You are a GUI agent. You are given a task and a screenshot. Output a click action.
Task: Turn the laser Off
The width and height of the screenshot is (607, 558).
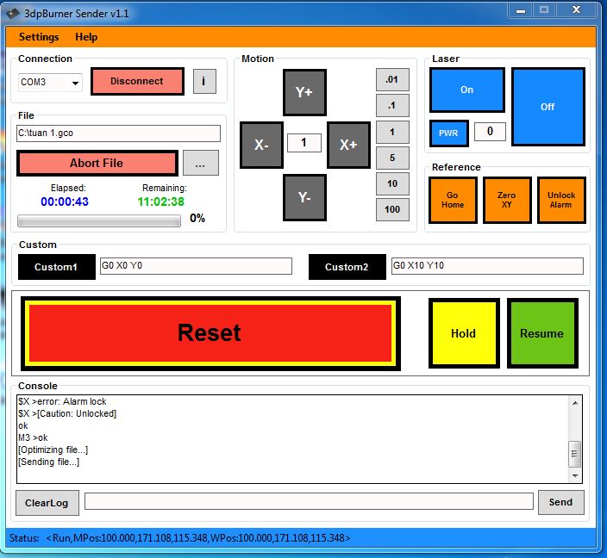point(548,107)
